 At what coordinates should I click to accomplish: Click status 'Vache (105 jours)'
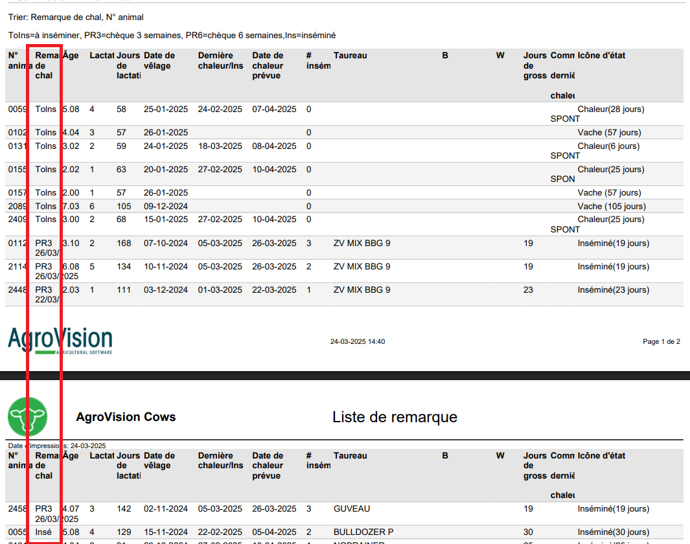[612, 206]
